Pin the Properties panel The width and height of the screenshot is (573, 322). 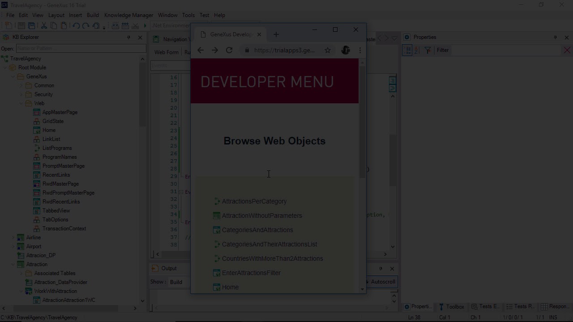tap(555, 38)
